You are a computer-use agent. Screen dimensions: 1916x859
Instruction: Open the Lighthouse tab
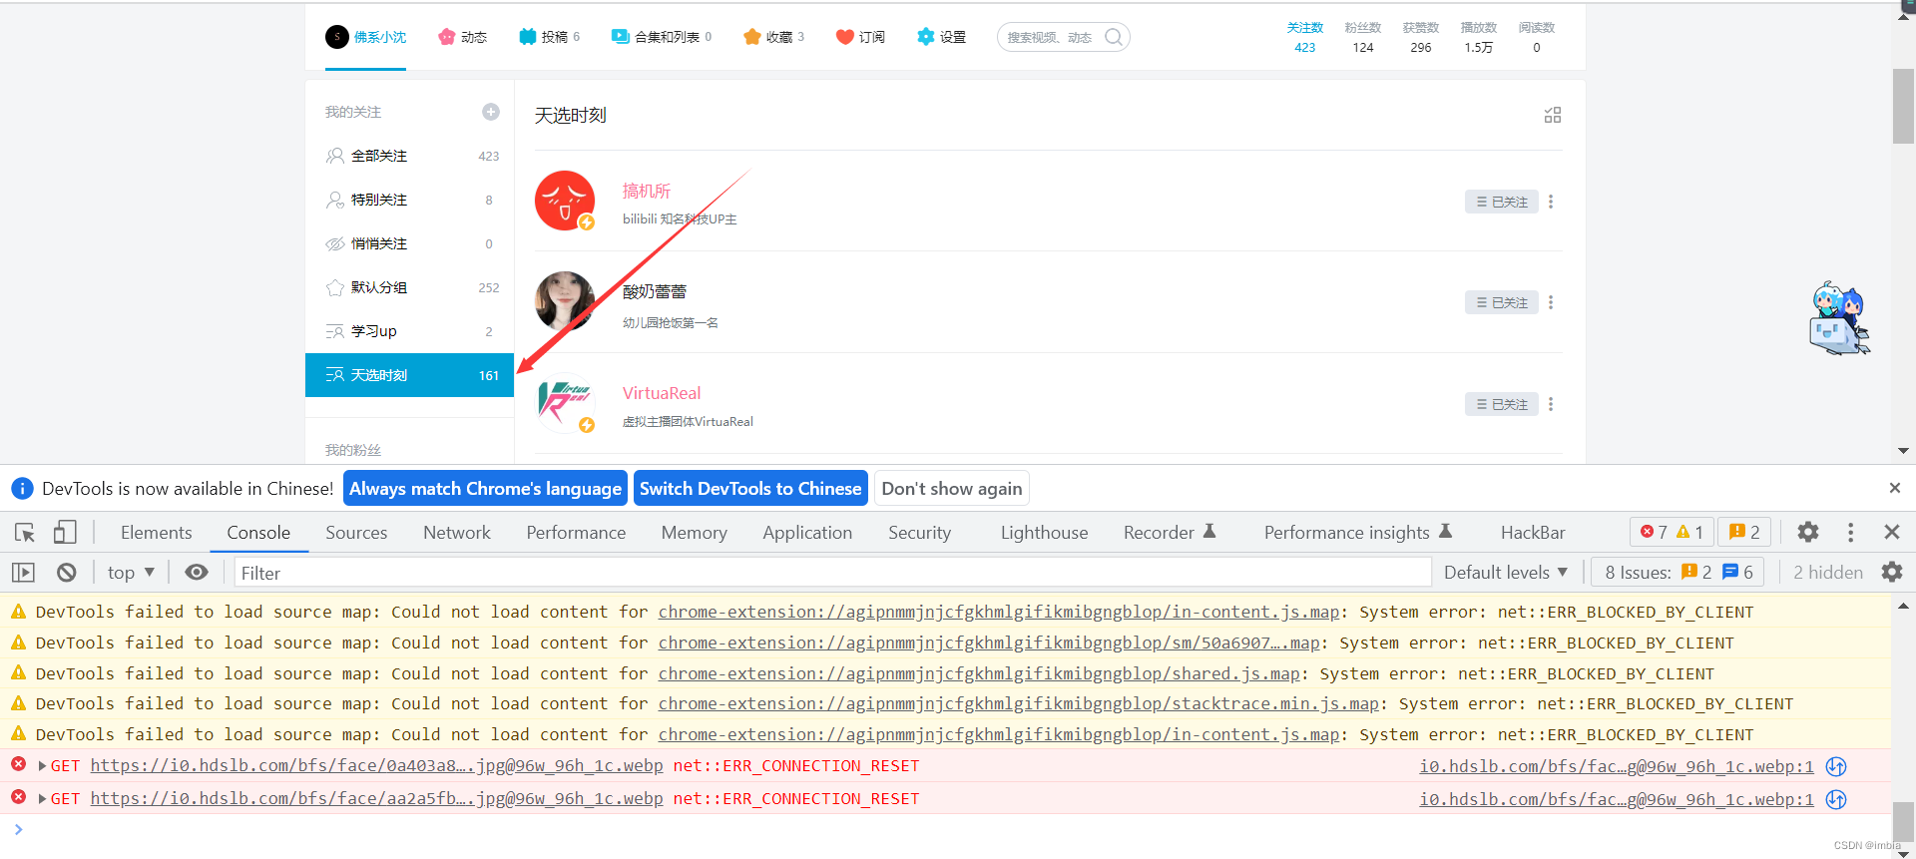point(1044,533)
